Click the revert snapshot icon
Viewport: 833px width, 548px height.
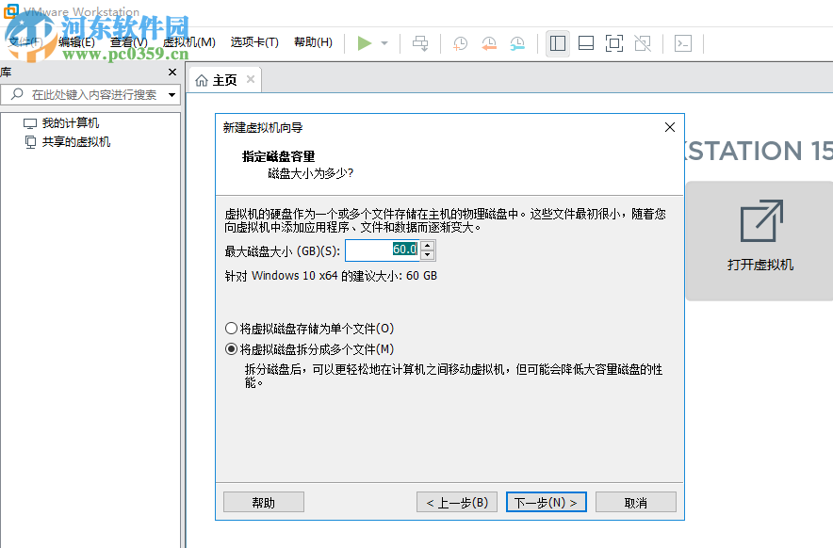[488, 42]
